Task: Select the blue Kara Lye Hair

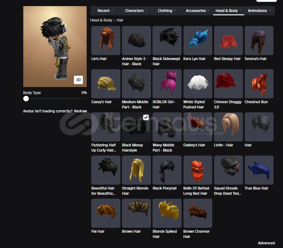Action: pos(198,41)
